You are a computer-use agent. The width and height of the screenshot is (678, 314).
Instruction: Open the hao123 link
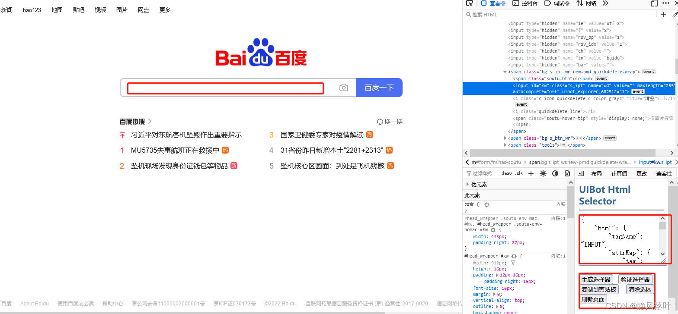point(32,10)
